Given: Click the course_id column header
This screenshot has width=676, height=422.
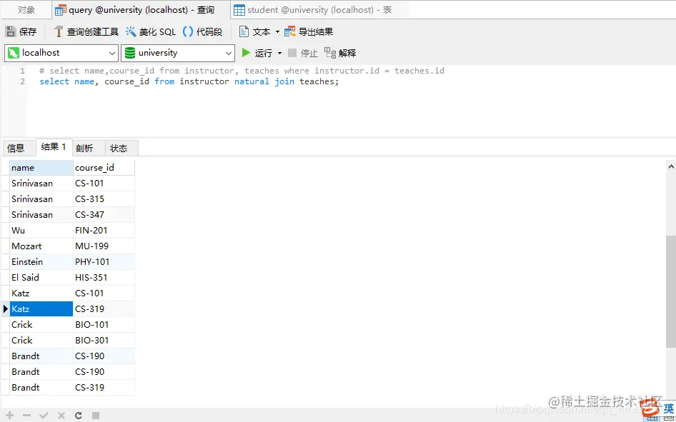Looking at the screenshot, I should pyautogui.click(x=104, y=168).
